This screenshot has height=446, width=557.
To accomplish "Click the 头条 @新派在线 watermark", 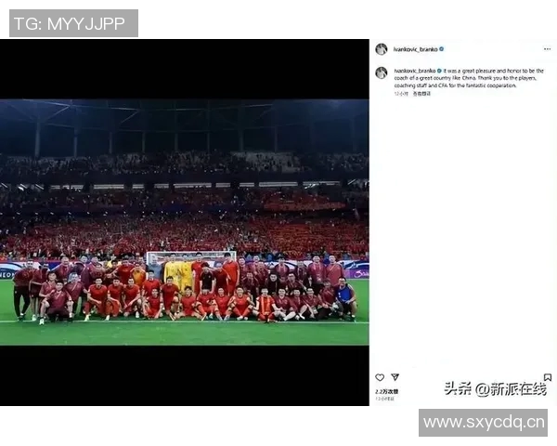I will click(x=495, y=388).
